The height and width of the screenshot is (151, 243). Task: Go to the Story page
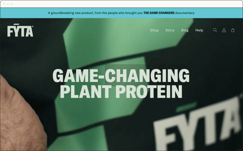(170, 30)
